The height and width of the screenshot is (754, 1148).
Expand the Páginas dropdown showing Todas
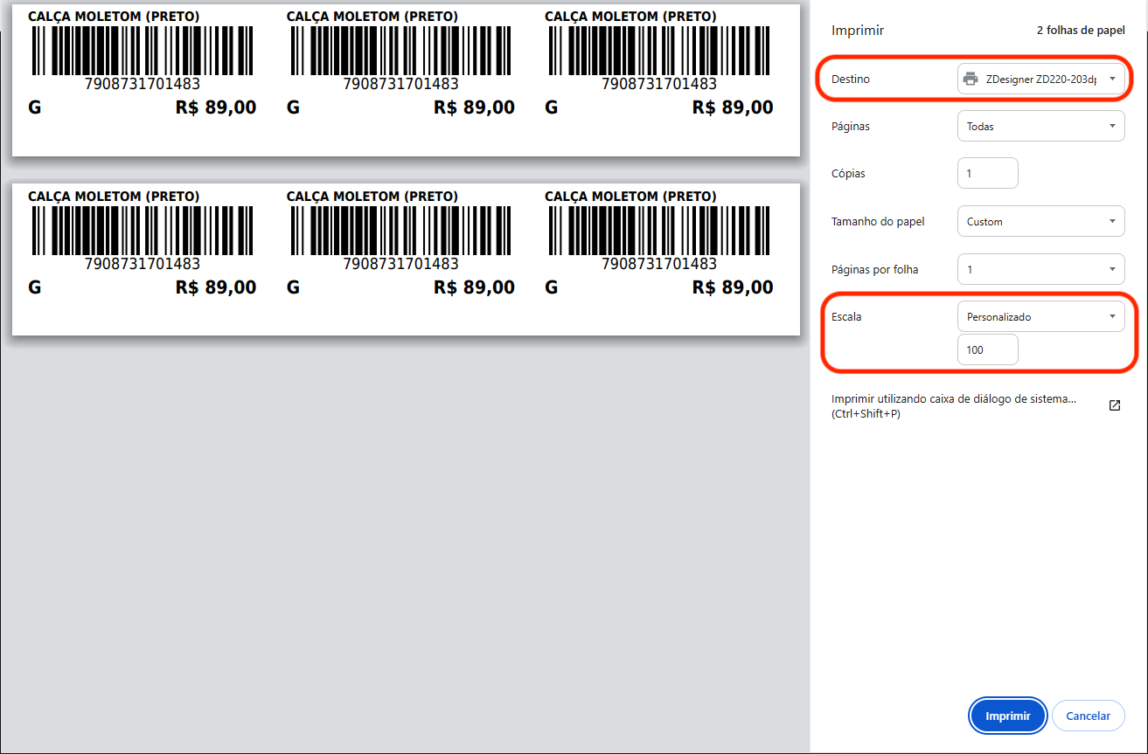[x=1040, y=127]
